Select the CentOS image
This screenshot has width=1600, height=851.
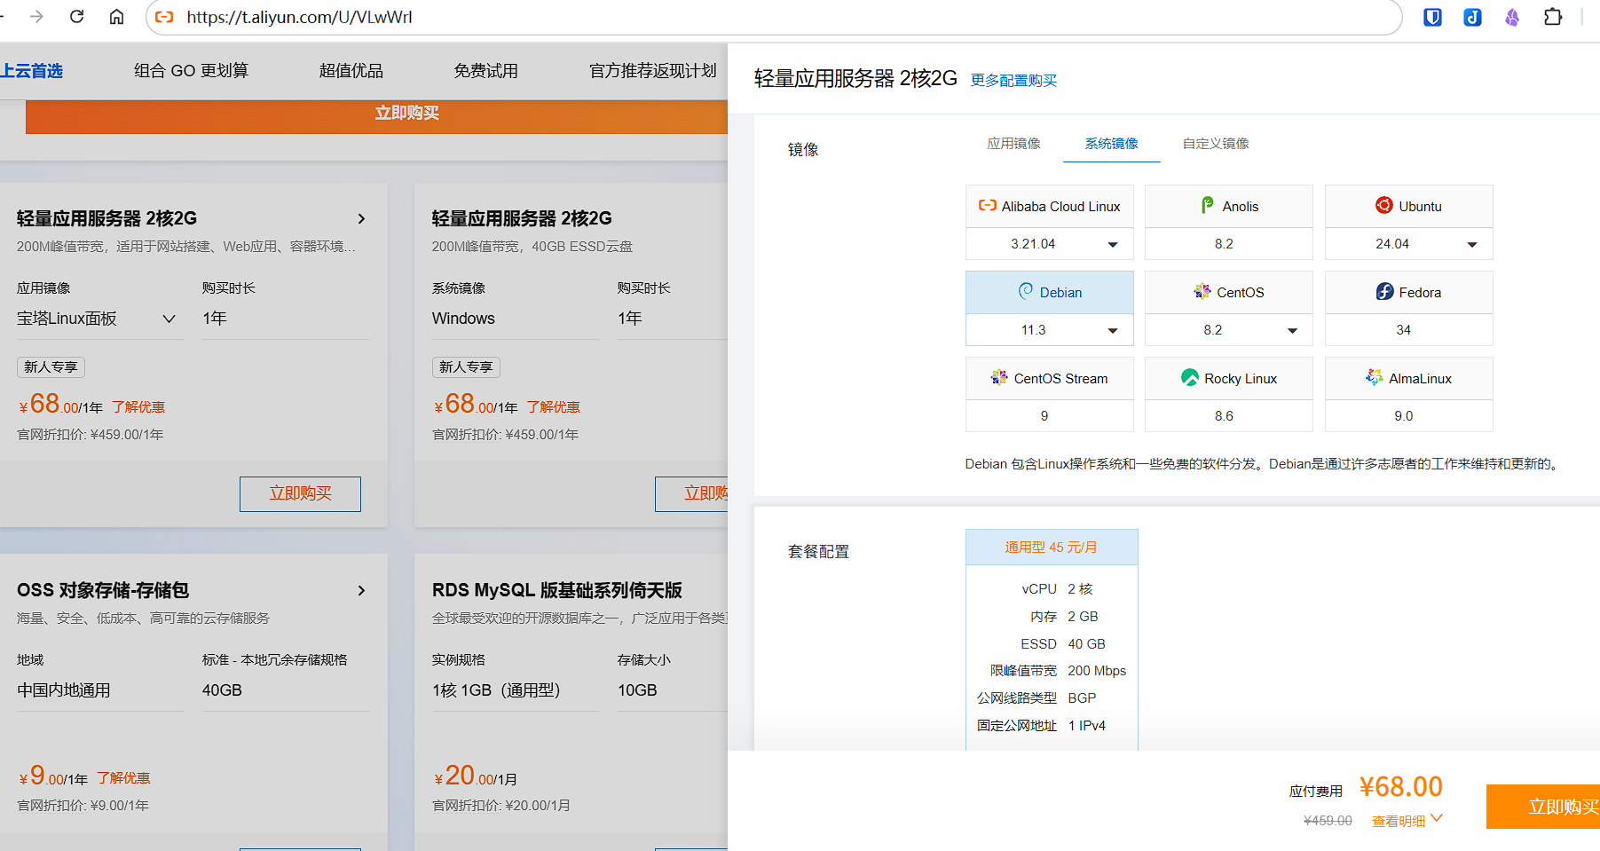[1229, 292]
